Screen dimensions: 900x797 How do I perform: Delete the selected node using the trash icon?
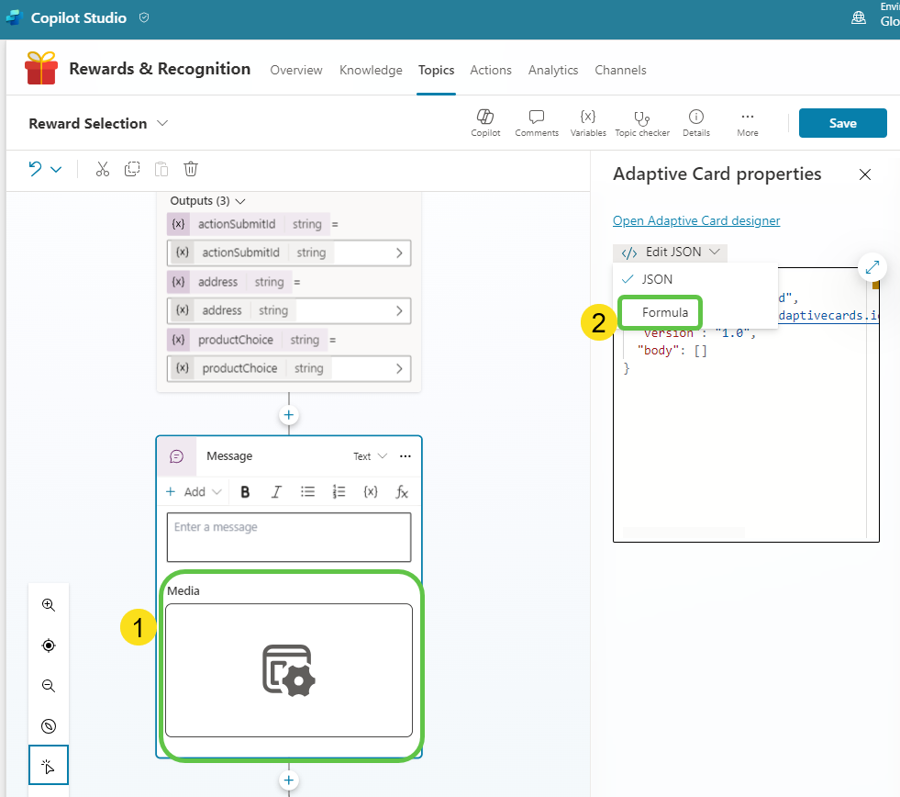[x=190, y=169]
